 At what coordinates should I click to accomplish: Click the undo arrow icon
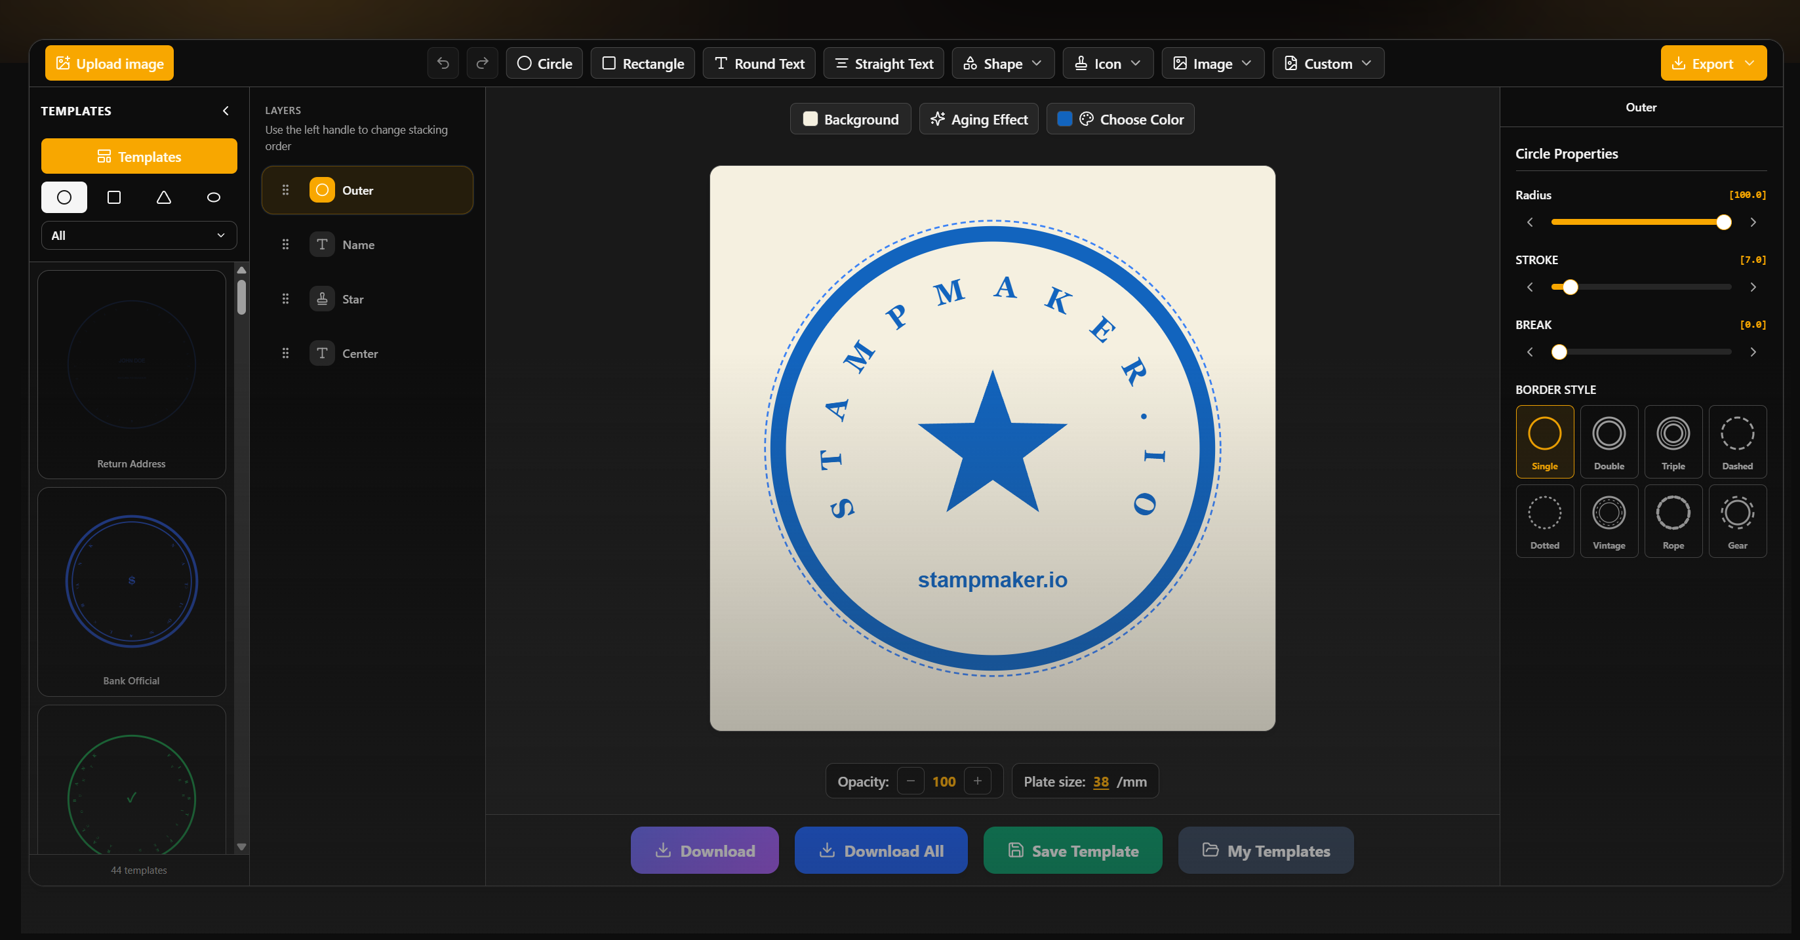coord(443,64)
